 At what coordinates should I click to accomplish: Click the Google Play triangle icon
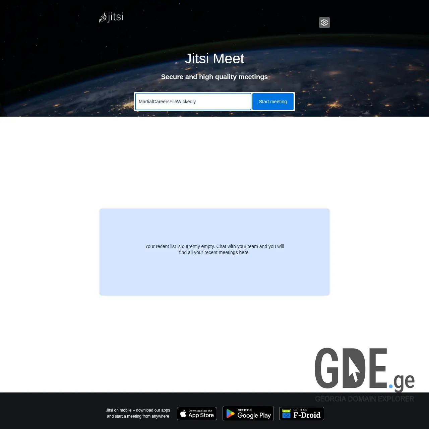pyautogui.click(x=231, y=413)
